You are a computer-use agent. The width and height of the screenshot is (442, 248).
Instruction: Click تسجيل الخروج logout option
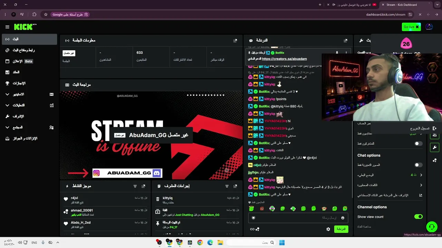[x=423, y=128]
